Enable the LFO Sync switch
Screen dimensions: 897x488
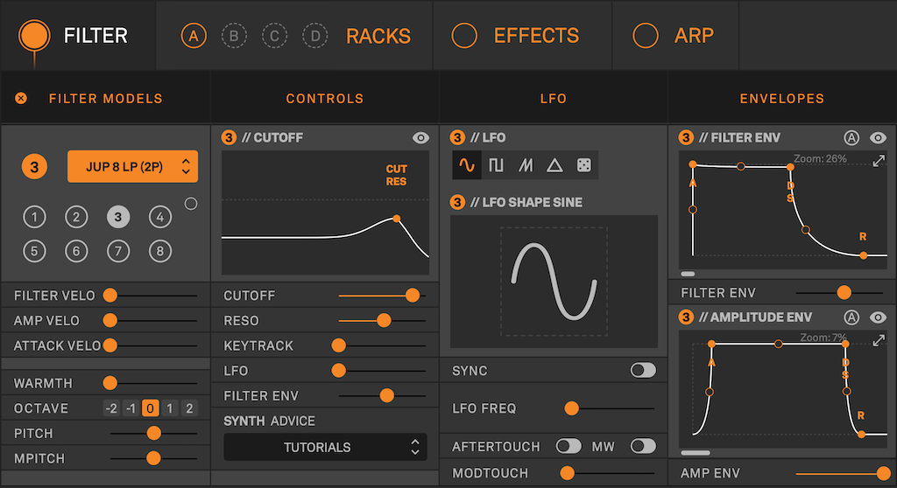[x=643, y=370]
